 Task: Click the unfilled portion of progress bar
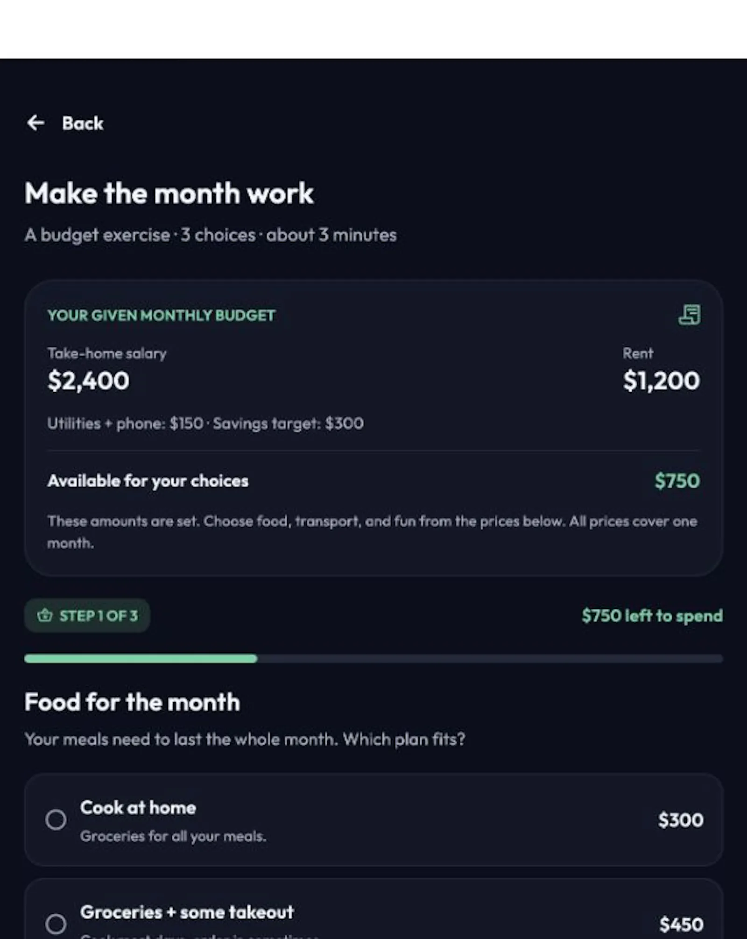click(x=490, y=658)
